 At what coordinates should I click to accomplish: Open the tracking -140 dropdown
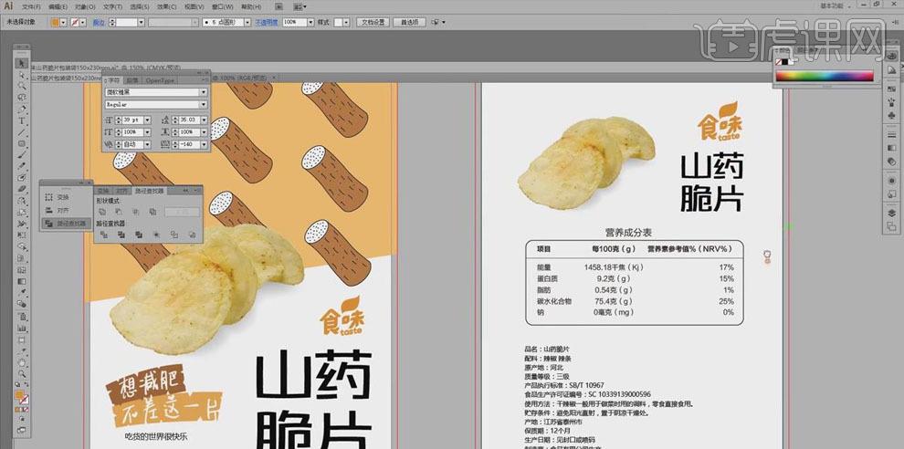(x=203, y=144)
